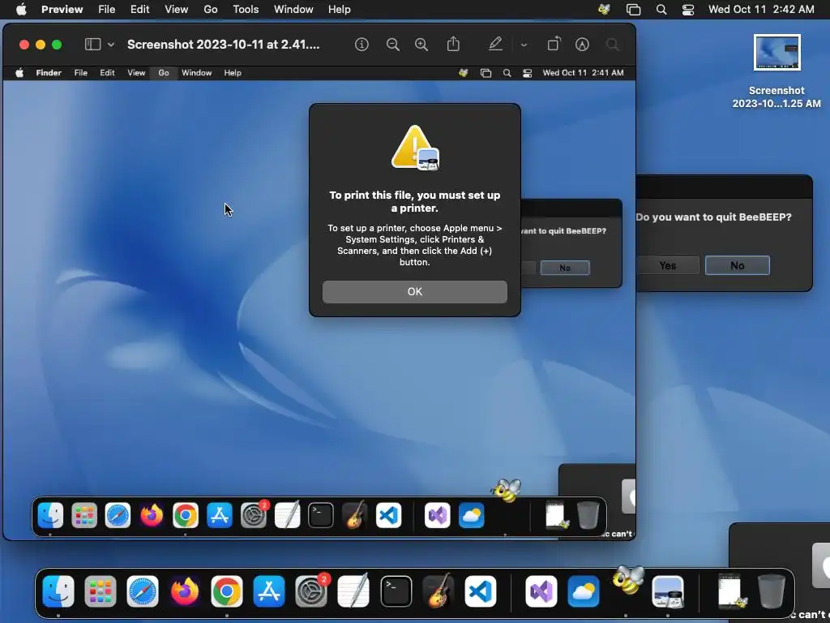Launch Safari from the main desktop Dock
The width and height of the screenshot is (830, 623).
pyautogui.click(x=143, y=591)
